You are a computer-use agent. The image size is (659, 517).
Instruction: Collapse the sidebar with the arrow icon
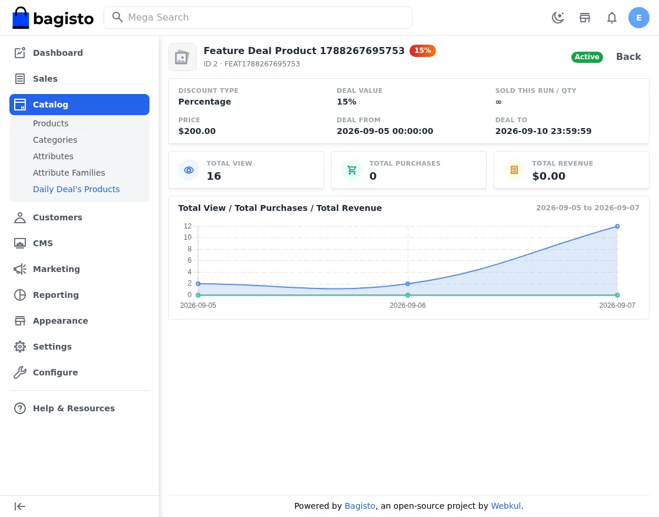coord(20,506)
